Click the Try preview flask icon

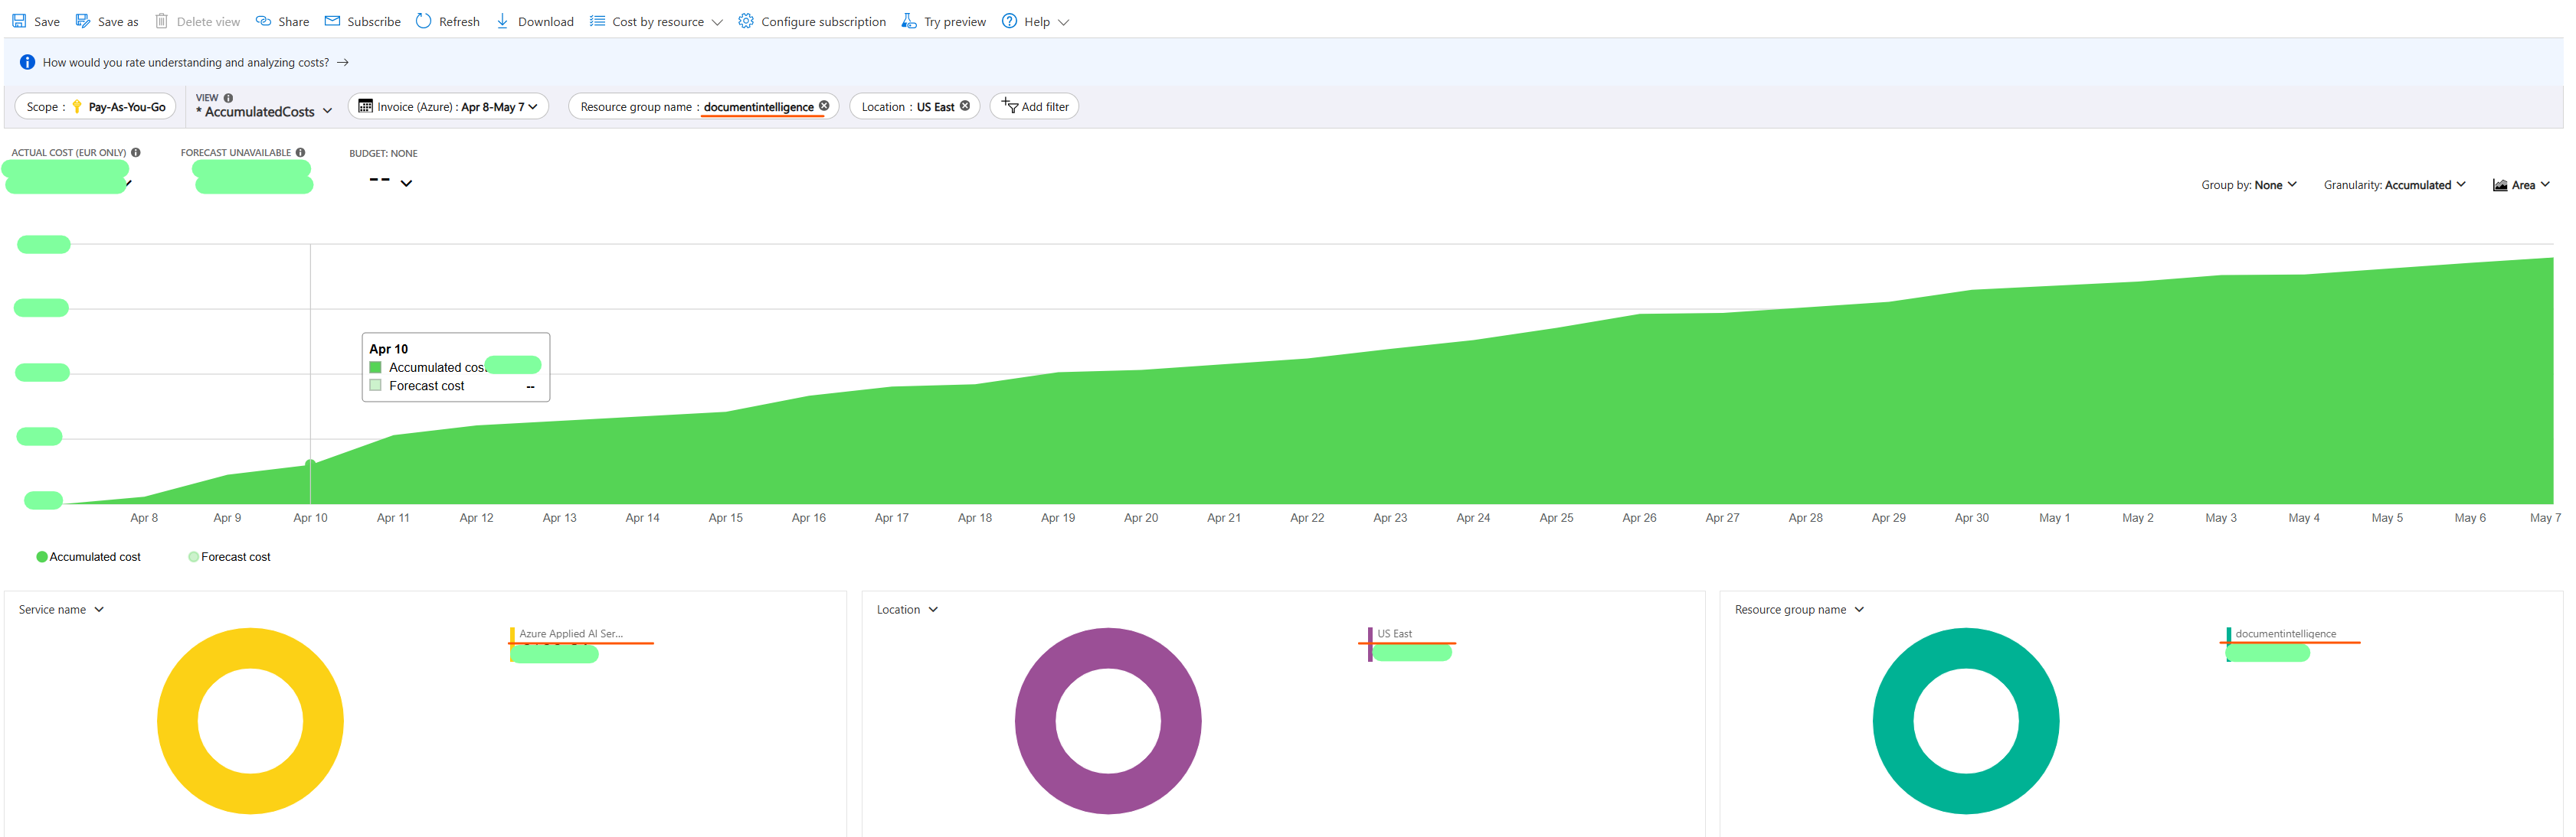[x=908, y=21]
